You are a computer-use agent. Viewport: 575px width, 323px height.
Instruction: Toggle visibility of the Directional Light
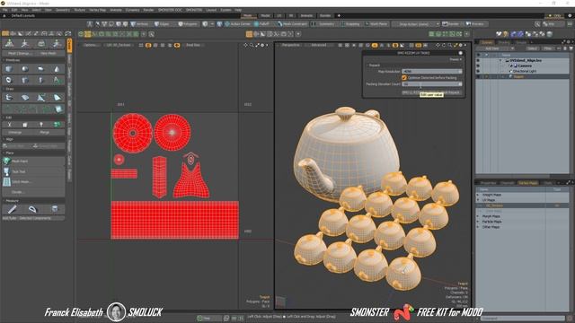(478, 71)
